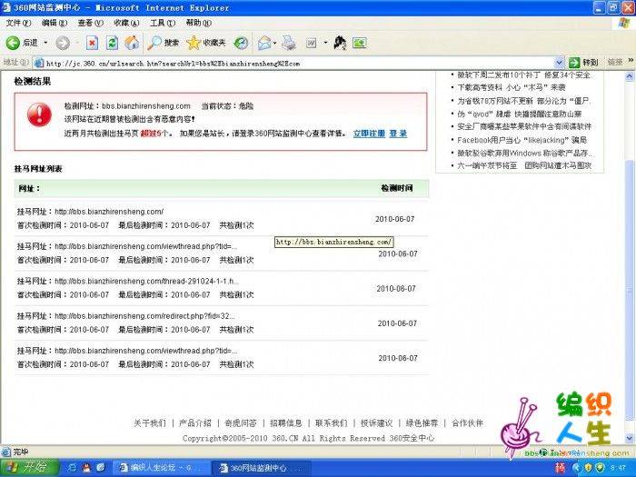Click the input method tray icon

coord(561,468)
